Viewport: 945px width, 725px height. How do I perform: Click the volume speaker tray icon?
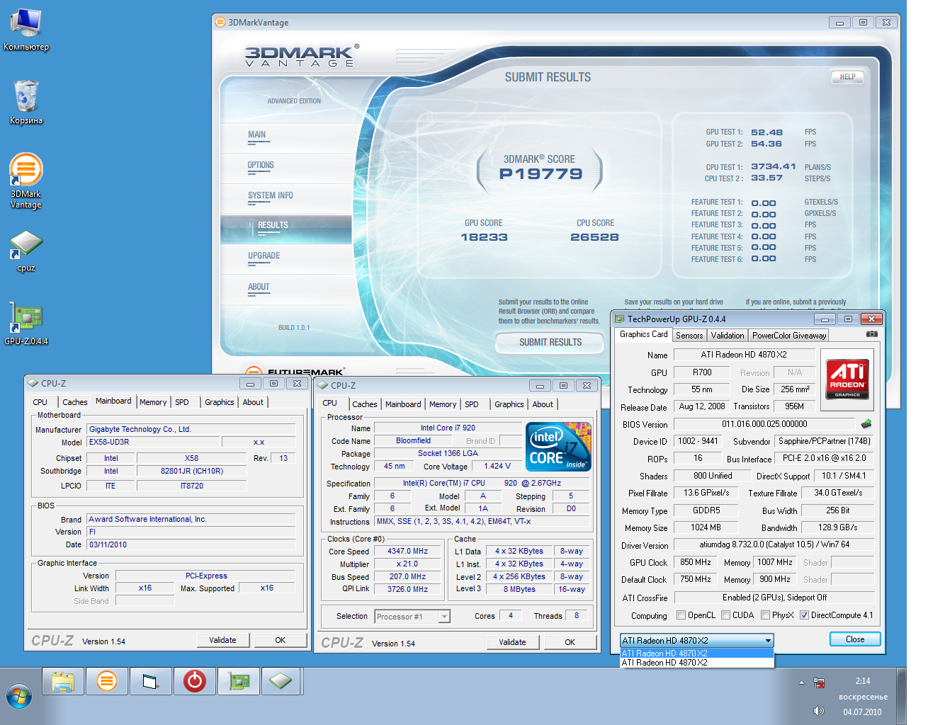click(x=819, y=711)
